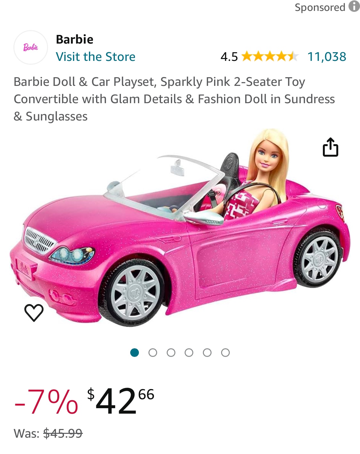
Task: Click the star rating icons
Action: point(270,57)
